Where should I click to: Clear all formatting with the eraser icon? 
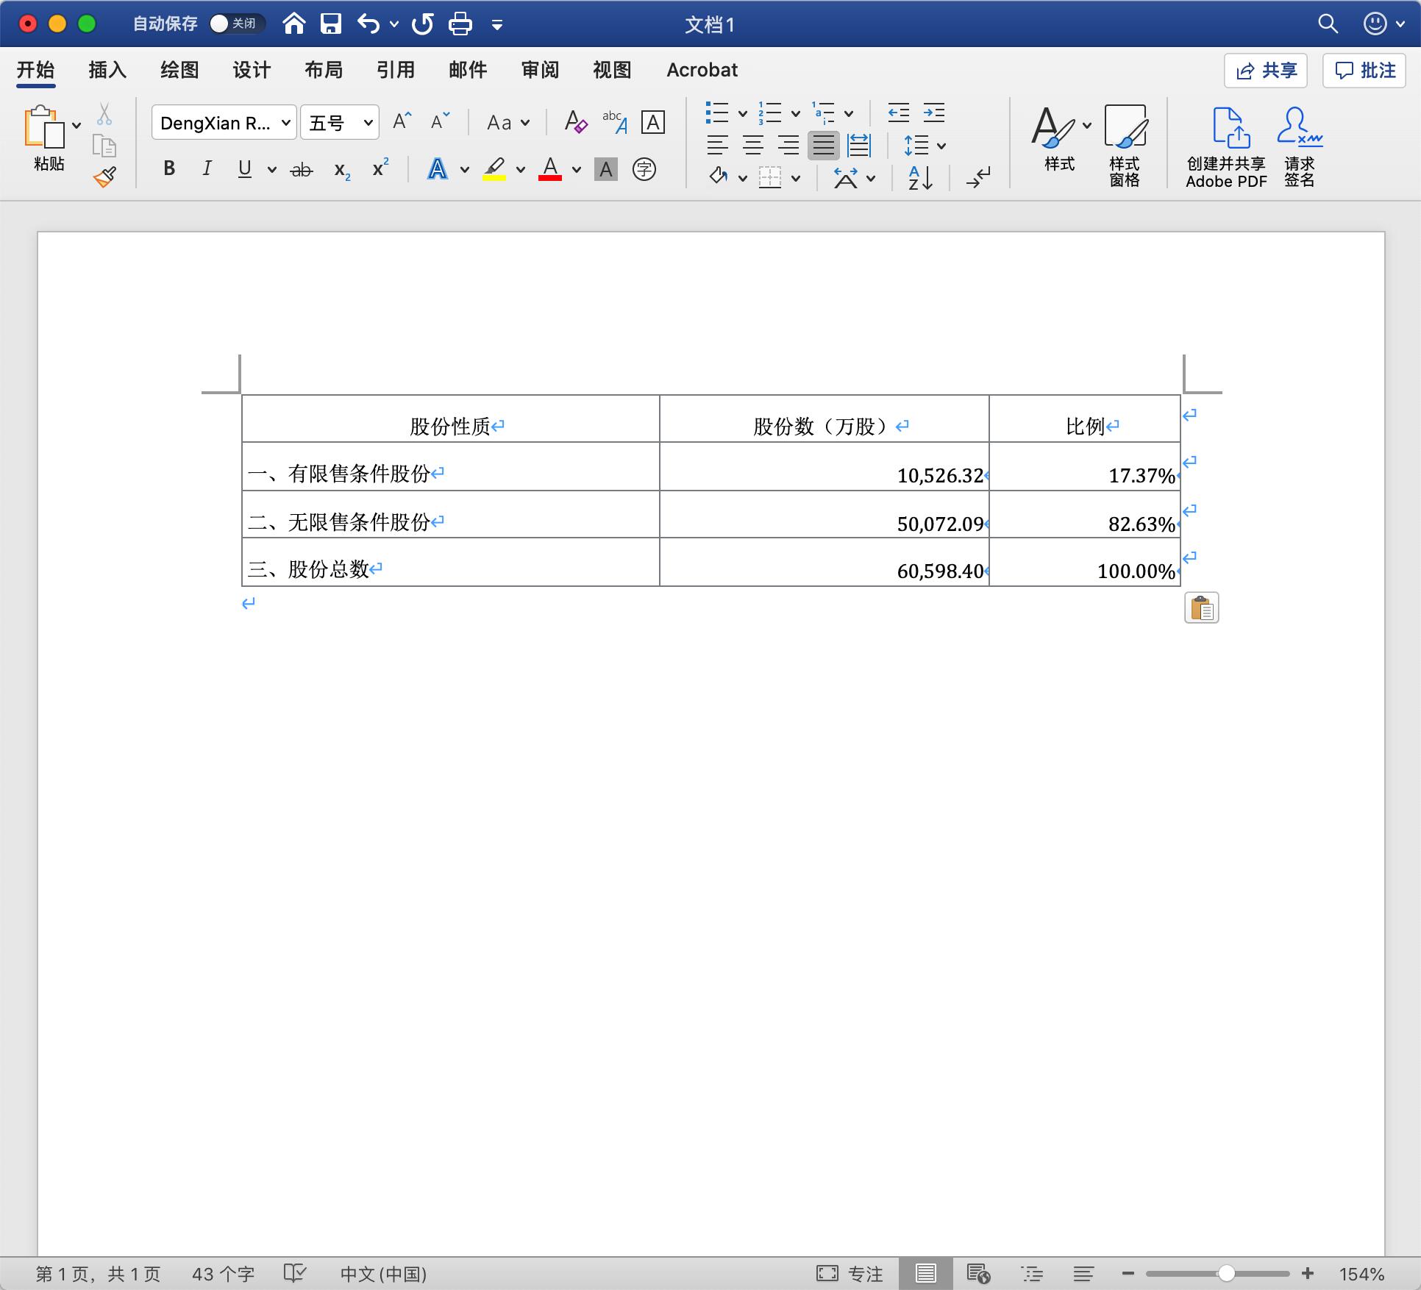point(575,122)
